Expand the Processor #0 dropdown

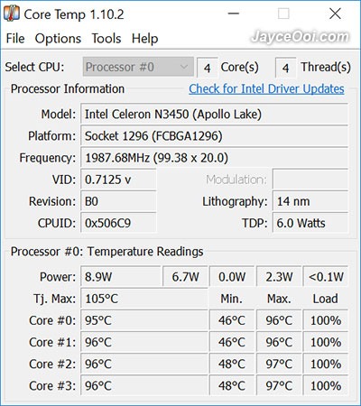[138, 67]
